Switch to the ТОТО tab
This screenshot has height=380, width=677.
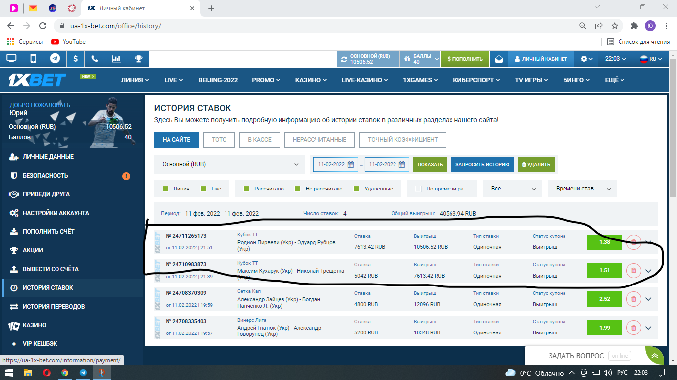[x=219, y=140]
